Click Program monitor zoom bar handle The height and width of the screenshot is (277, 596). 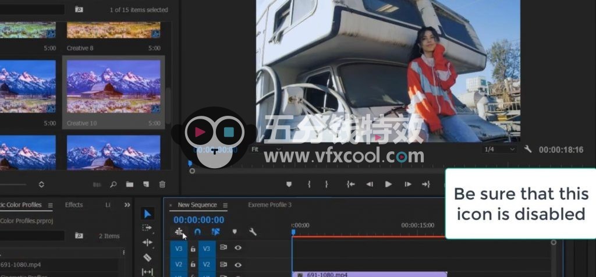[192, 171]
